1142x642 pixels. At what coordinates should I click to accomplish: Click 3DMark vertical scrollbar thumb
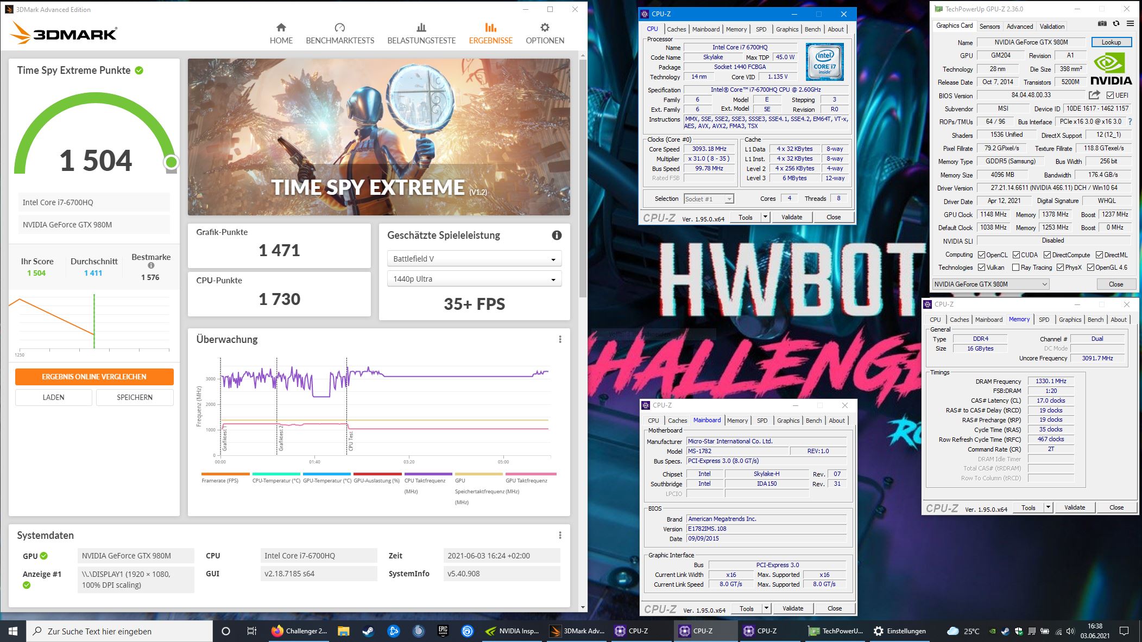(583, 179)
